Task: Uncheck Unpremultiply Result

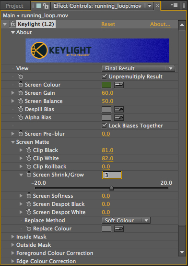Action: coord(104,76)
